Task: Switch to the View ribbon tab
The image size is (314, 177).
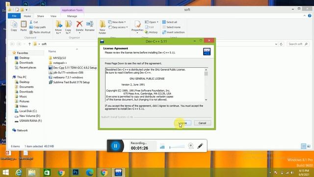Action: pyautogui.click(x=53, y=16)
